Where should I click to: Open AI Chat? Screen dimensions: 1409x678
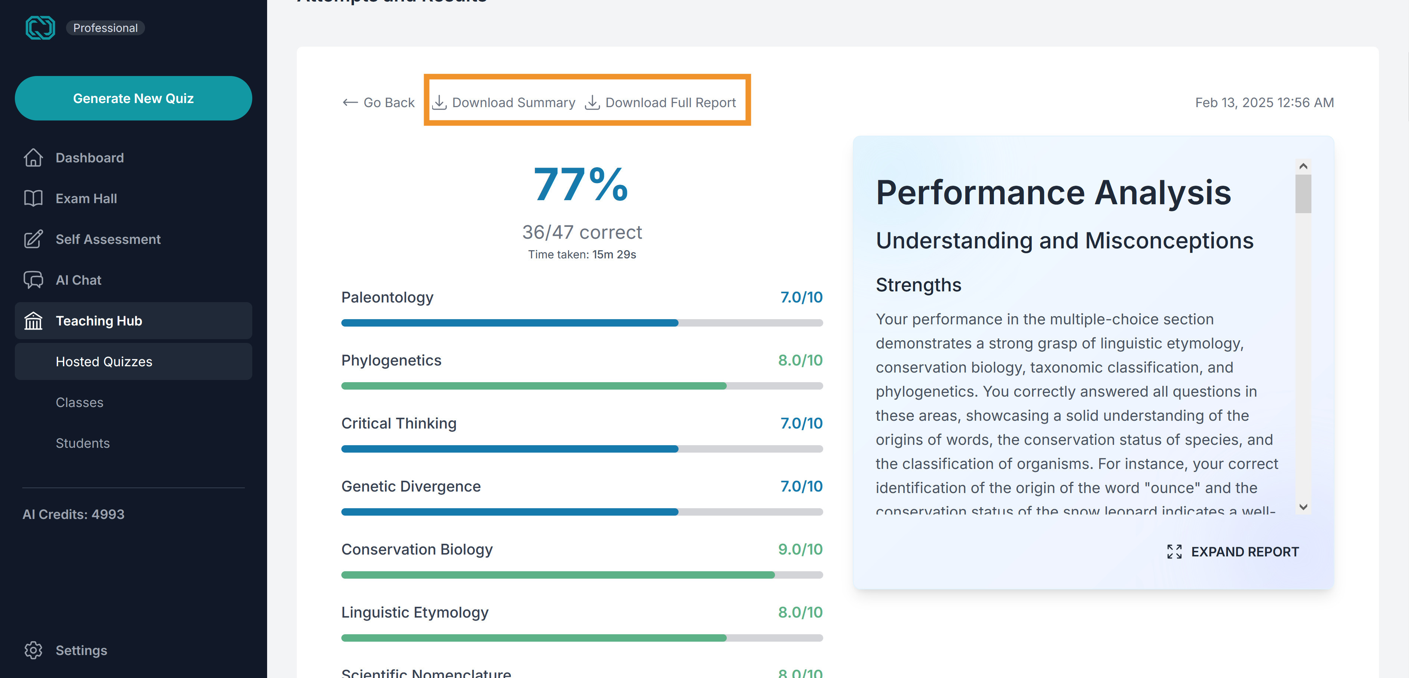pos(134,280)
